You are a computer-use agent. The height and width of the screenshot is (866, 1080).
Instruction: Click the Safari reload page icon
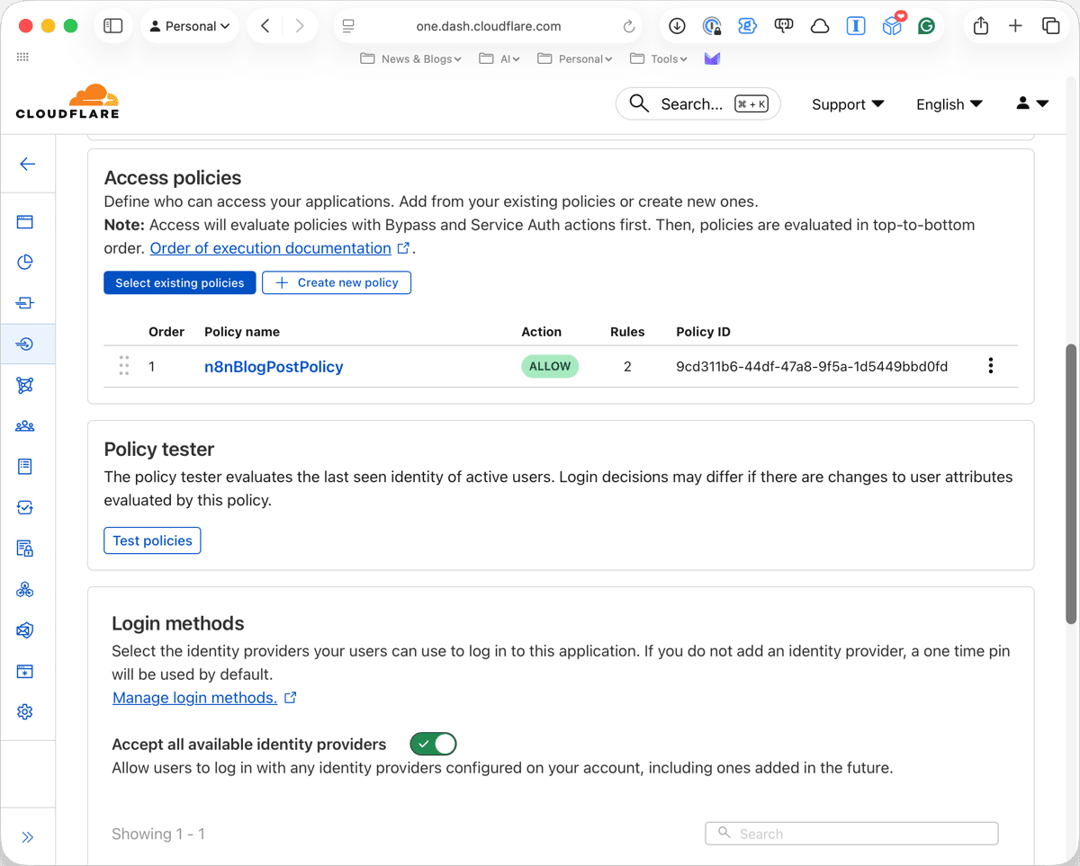[x=629, y=26]
